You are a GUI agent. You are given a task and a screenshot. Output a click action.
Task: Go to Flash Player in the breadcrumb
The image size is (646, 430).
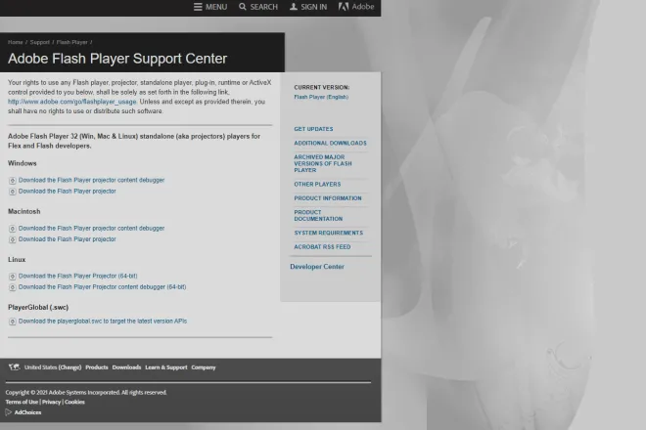tap(72, 42)
